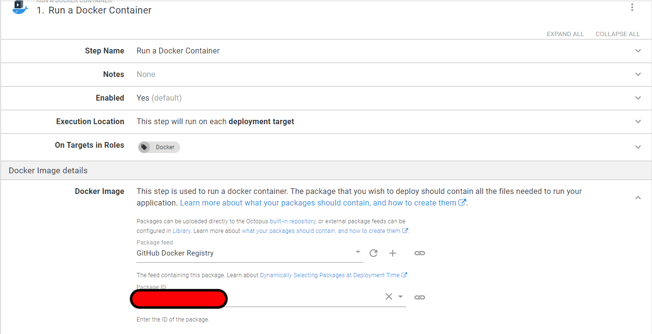652x334 pixels.
Task: Expand the Execution Location row
Action: tap(638, 122)
